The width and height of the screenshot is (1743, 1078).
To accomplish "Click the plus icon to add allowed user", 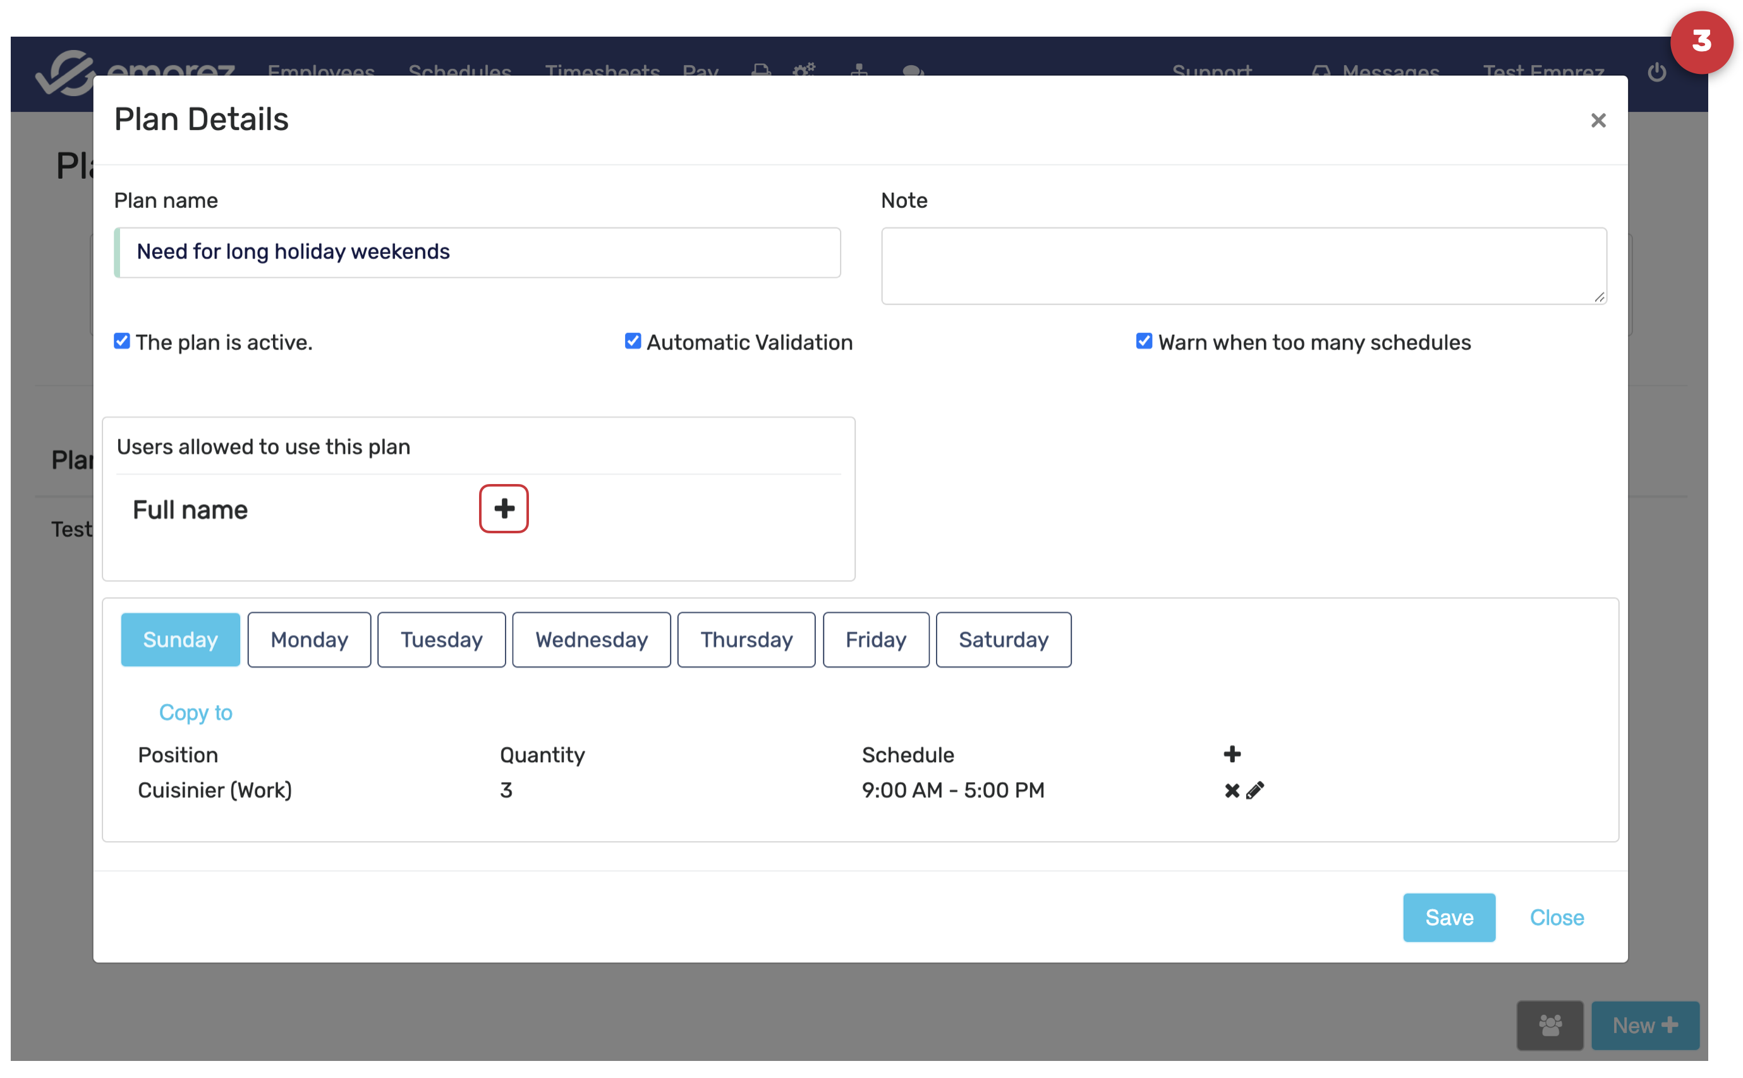I will [503, 508].
